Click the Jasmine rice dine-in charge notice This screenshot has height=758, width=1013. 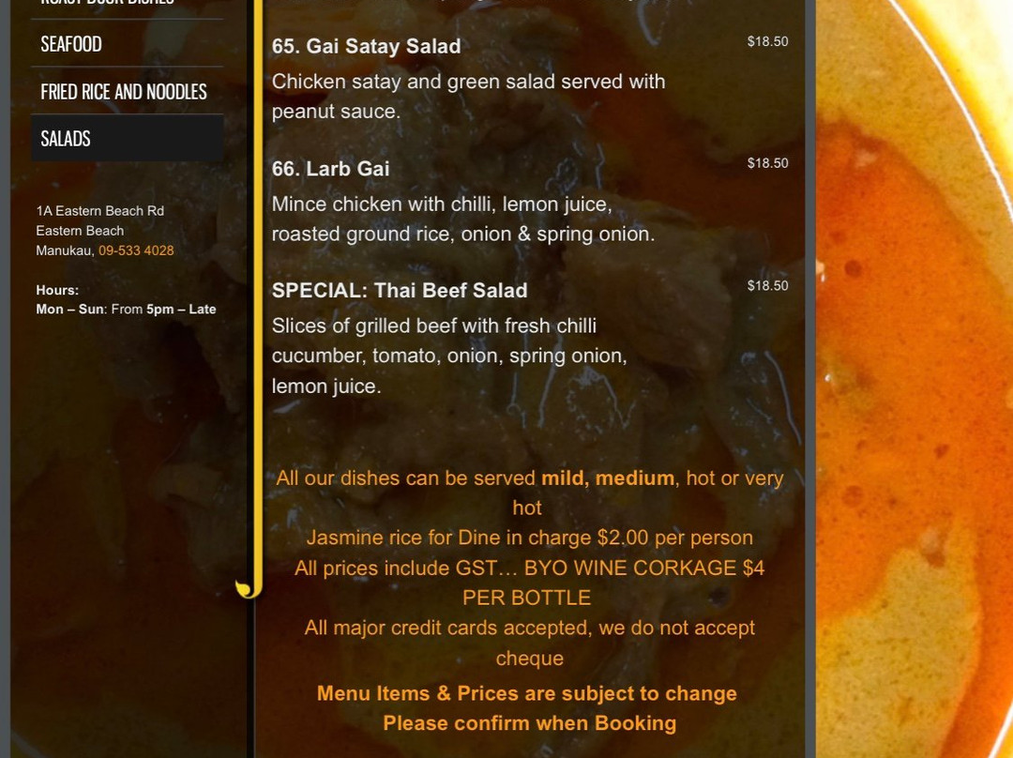point(529,538)
